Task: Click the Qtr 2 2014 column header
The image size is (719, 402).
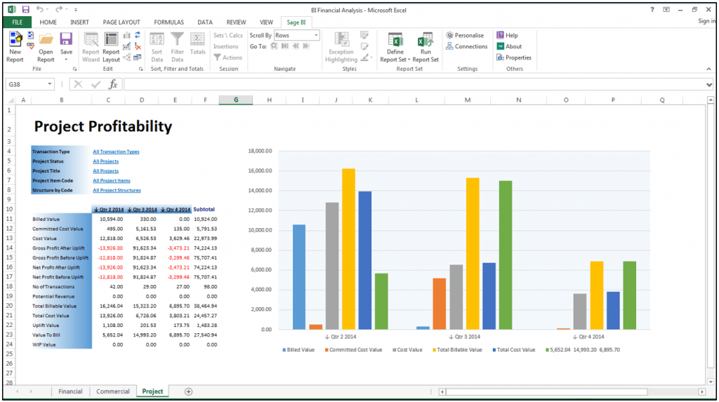Action: 109,210
